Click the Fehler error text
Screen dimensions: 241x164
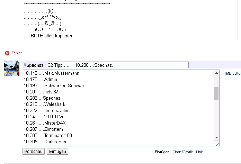click(17, 53)
